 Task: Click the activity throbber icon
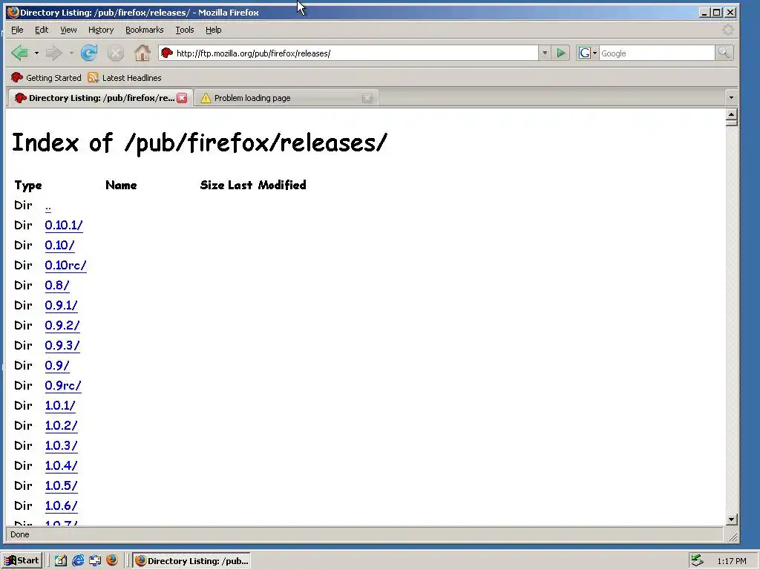[727, 30]
